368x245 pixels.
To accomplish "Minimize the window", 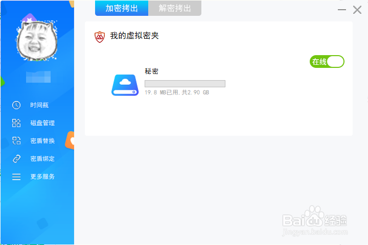I will [x=342, y=10].
